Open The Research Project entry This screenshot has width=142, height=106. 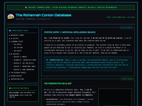tap(19, 73)
